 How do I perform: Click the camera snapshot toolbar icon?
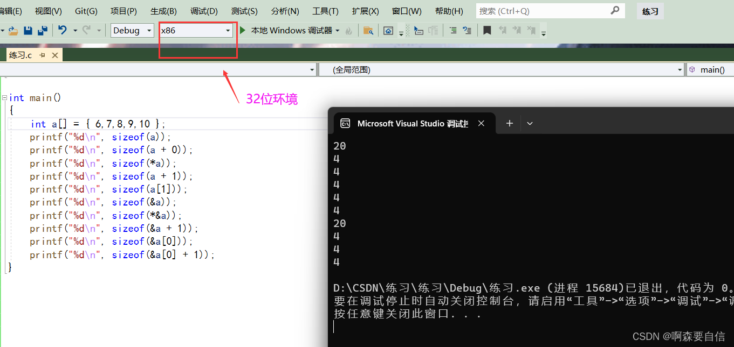pyautogui.click(x=388, y=31)
